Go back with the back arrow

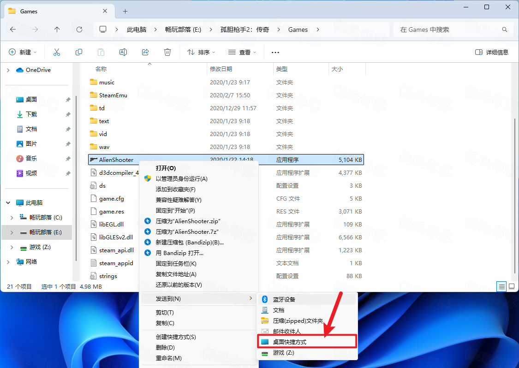tap(13, 30)
